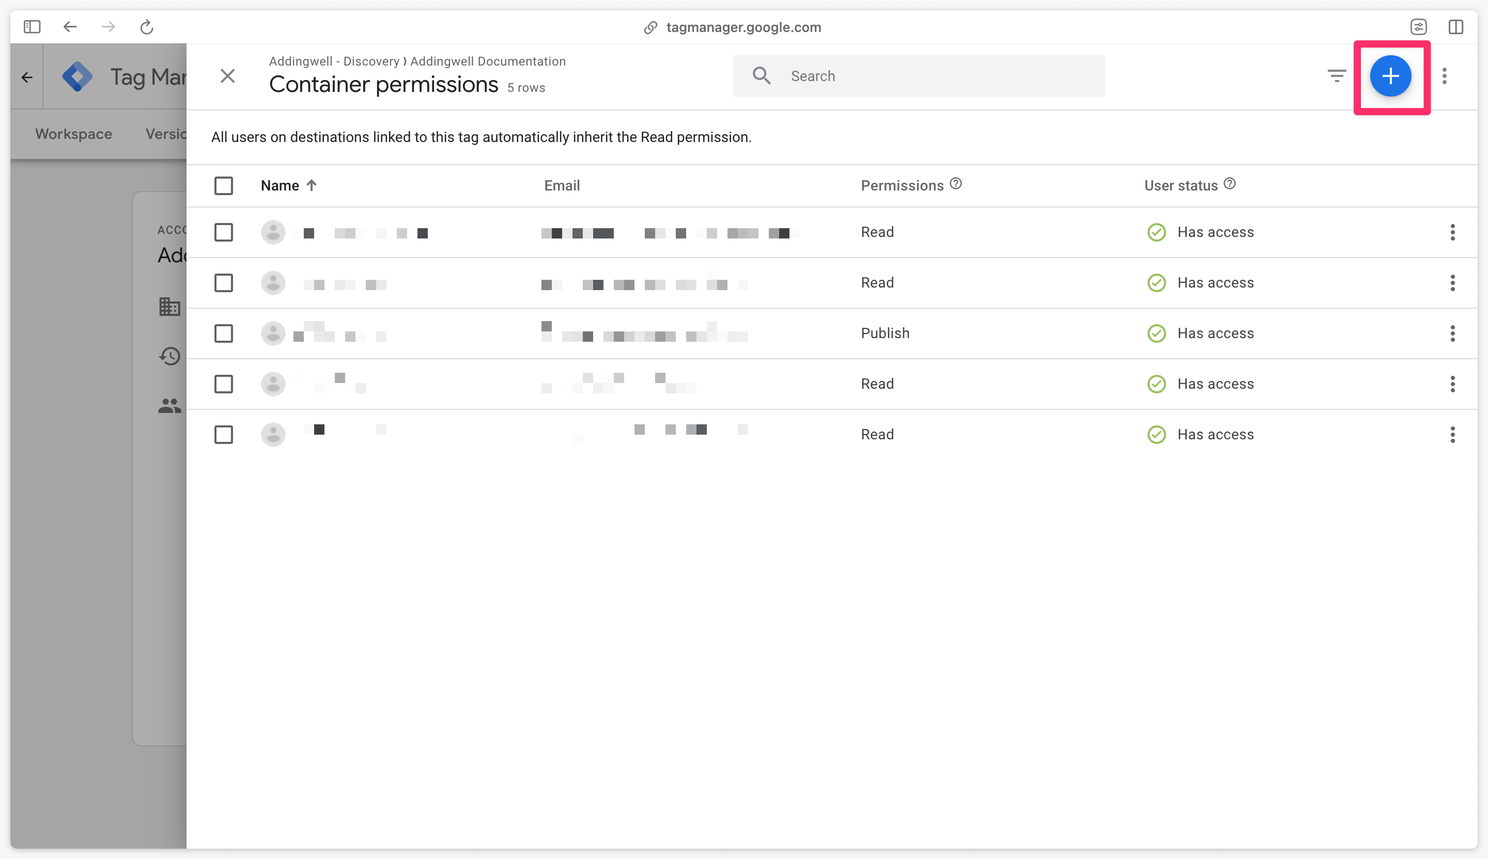The image size is (1488, 859).
Task: Close the Container permissions panel
Action: [227, 76]
